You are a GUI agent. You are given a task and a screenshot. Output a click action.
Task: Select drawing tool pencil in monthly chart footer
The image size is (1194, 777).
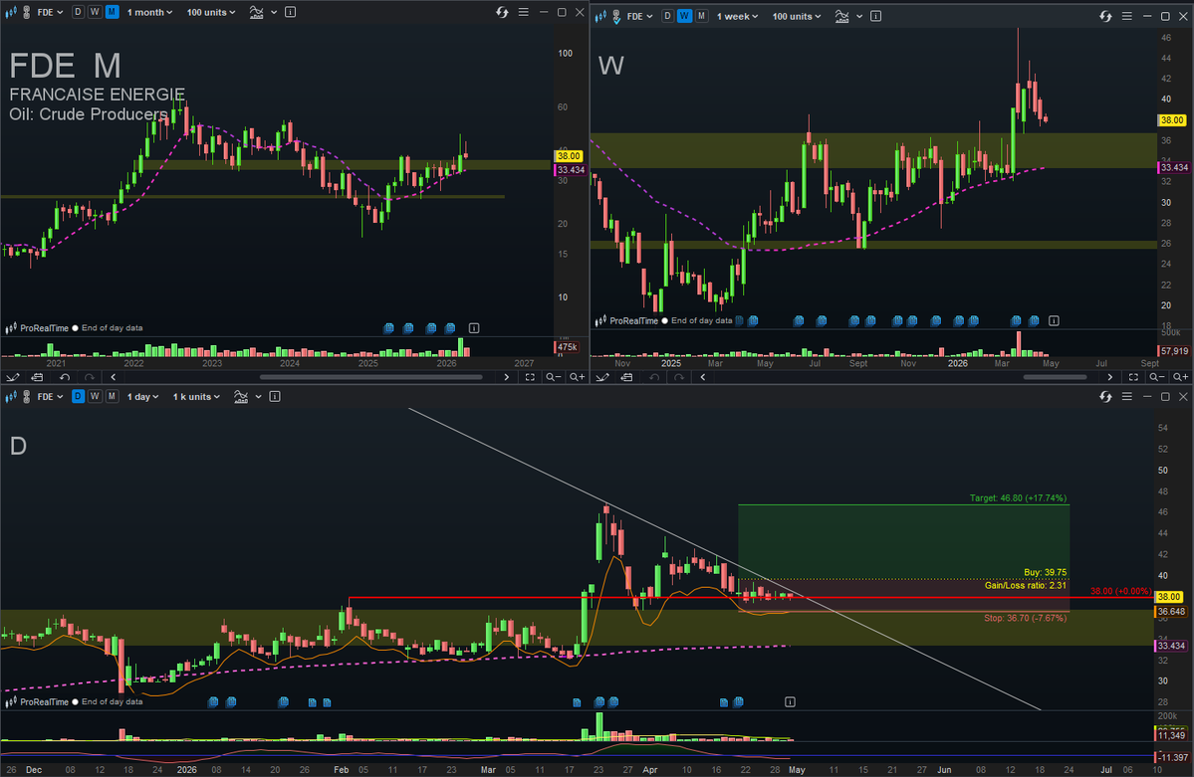(13, 377)
